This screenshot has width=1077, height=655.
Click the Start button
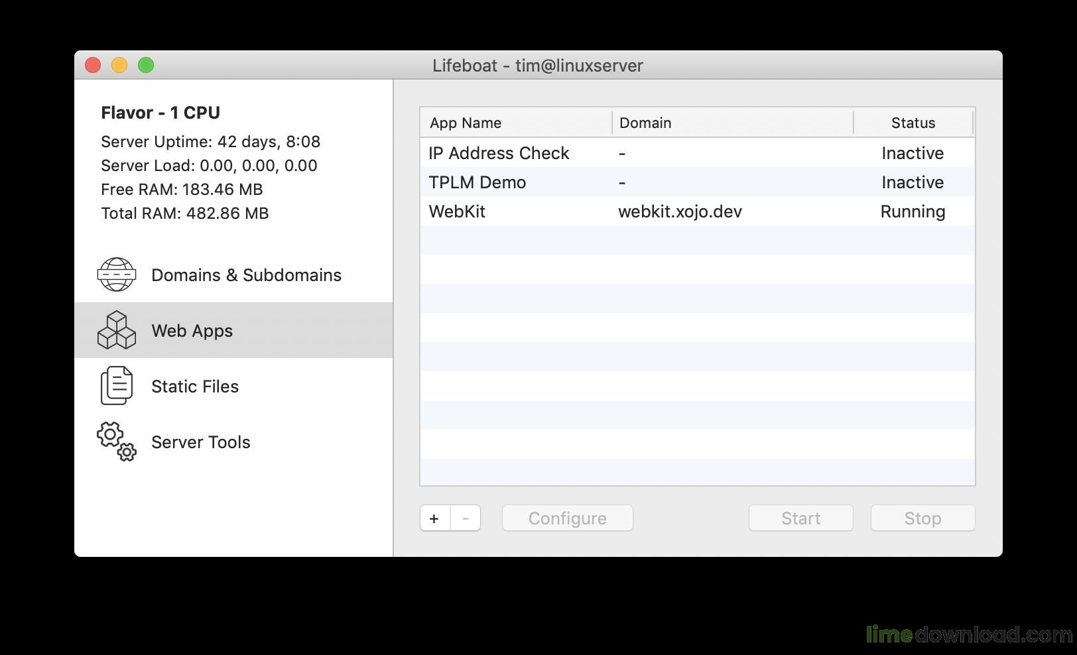801,518
